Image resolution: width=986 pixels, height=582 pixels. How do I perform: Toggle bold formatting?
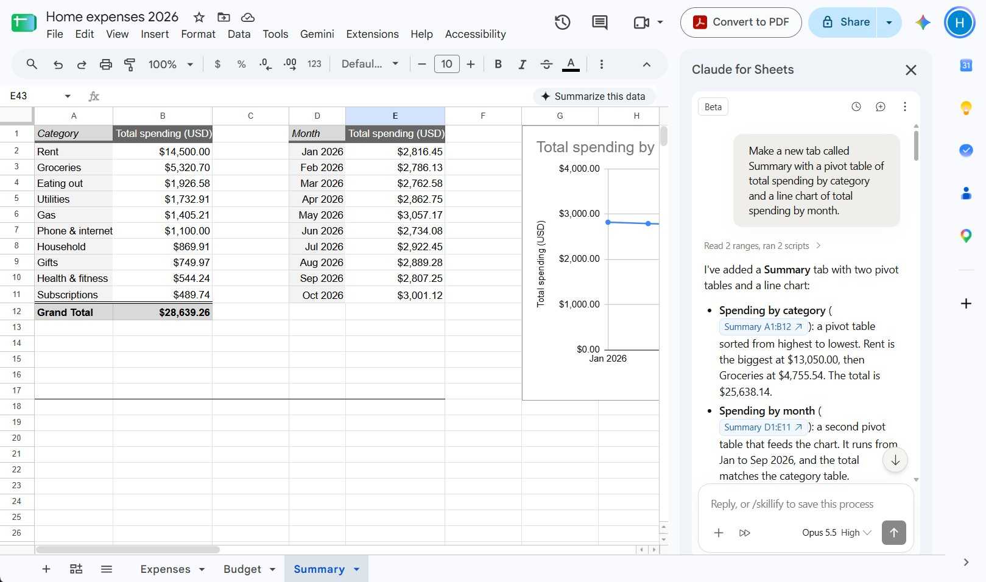(498, 64)
